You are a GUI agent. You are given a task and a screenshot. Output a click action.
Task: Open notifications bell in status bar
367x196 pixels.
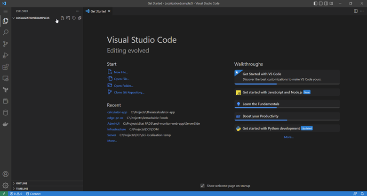click(362, 194)
